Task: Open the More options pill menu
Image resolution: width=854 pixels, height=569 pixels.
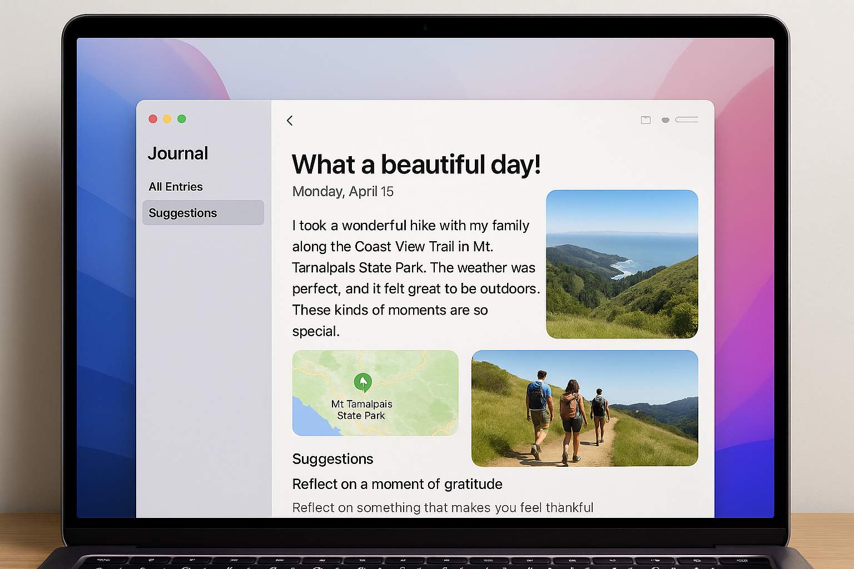Action: tap(687, 119)
